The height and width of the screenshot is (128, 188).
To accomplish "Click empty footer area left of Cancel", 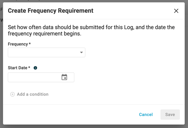I will point(71,114).
